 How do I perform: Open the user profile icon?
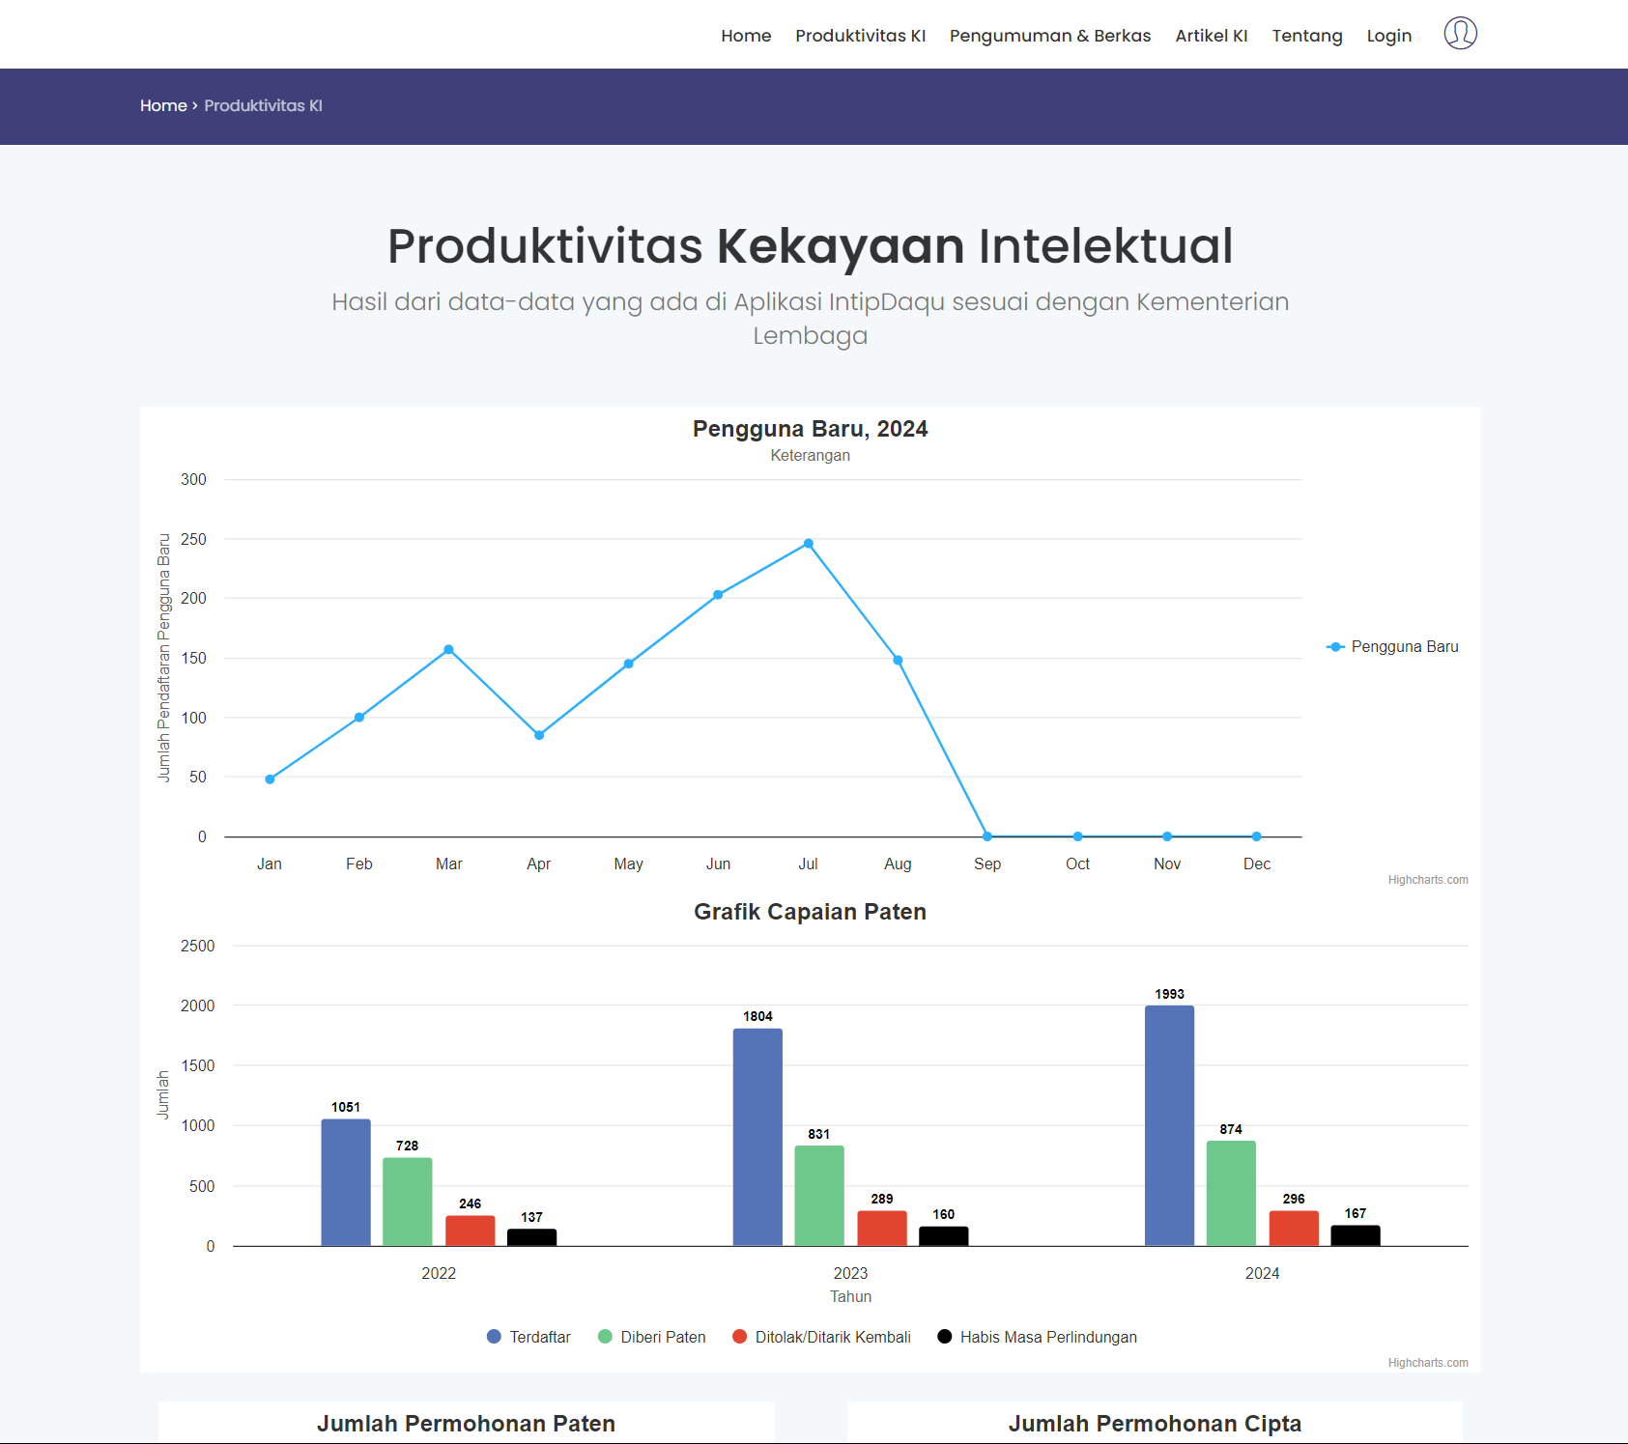(1460, 34)
